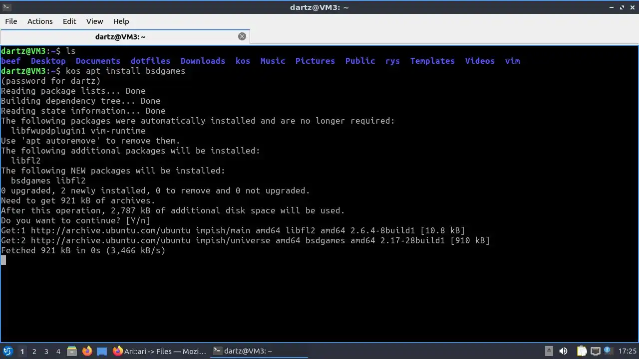Click the 'beef' directory name in terminal
639x359 pixels.
pyautogui.click(x=11, y=61)
